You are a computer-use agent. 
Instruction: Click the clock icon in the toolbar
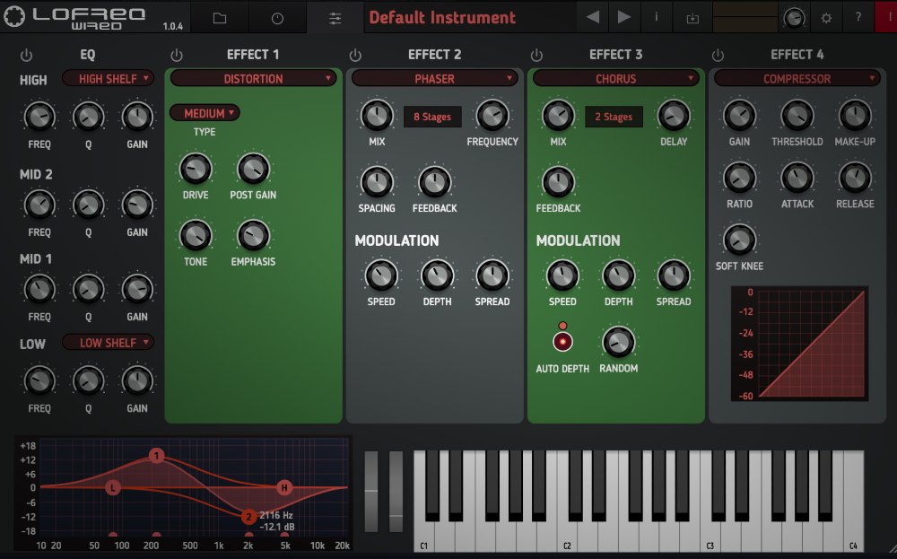pos(278,16)
